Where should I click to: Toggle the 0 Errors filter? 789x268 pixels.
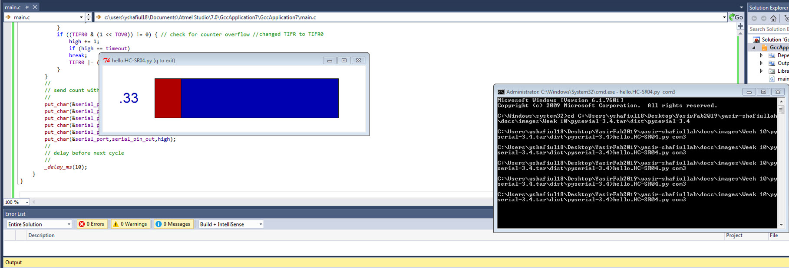[91, 224]
